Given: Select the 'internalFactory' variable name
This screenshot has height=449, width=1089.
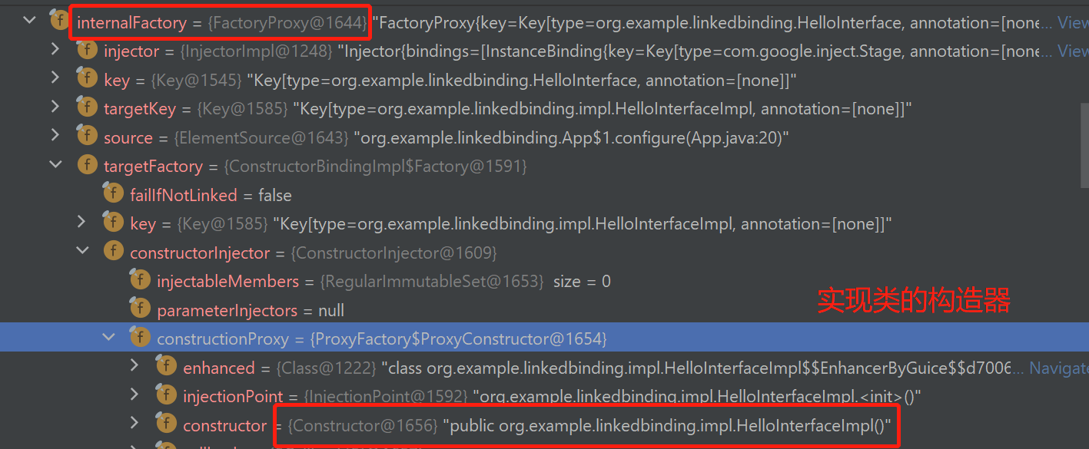Looking at the screenshot, I should click(131, 23).
